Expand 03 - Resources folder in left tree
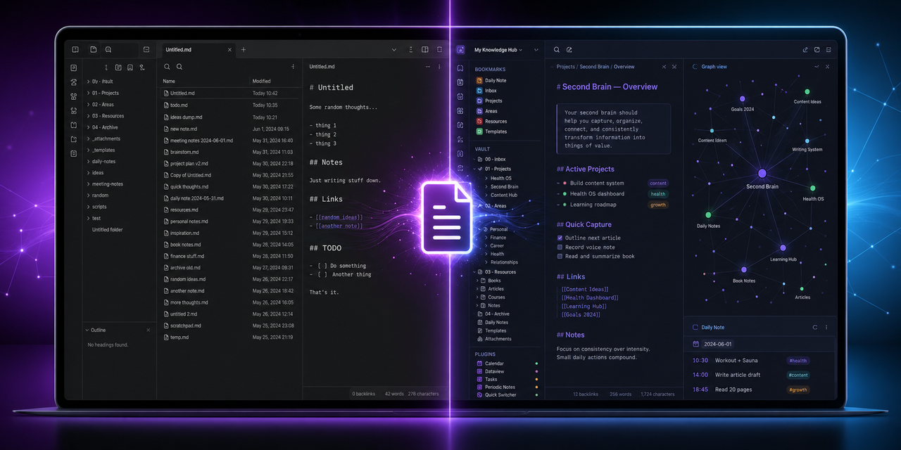 [x=88, y=116]
